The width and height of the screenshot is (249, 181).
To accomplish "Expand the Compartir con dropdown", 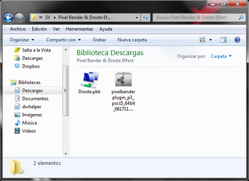I will pos(63,40).
